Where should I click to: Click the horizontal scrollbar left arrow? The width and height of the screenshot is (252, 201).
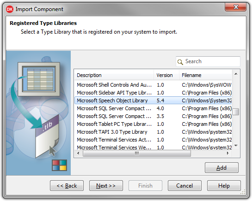(78, 153)
